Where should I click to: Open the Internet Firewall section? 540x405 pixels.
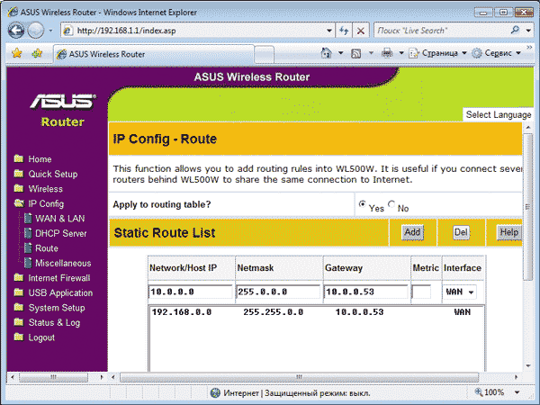point(59,278)
